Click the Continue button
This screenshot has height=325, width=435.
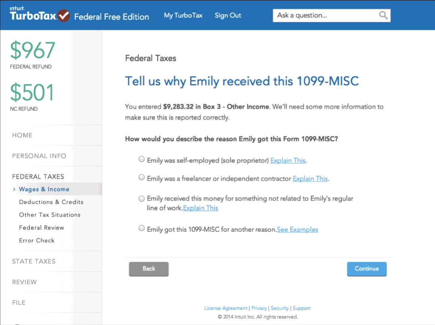click(x=367, y=269)
